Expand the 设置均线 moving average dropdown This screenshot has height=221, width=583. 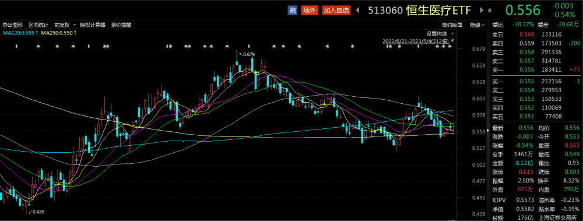[x=439, y=33]
